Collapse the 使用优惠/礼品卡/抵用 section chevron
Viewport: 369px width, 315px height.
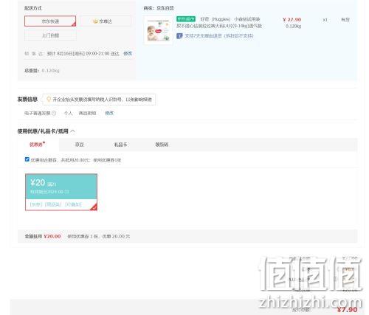(x=72, y=131)
